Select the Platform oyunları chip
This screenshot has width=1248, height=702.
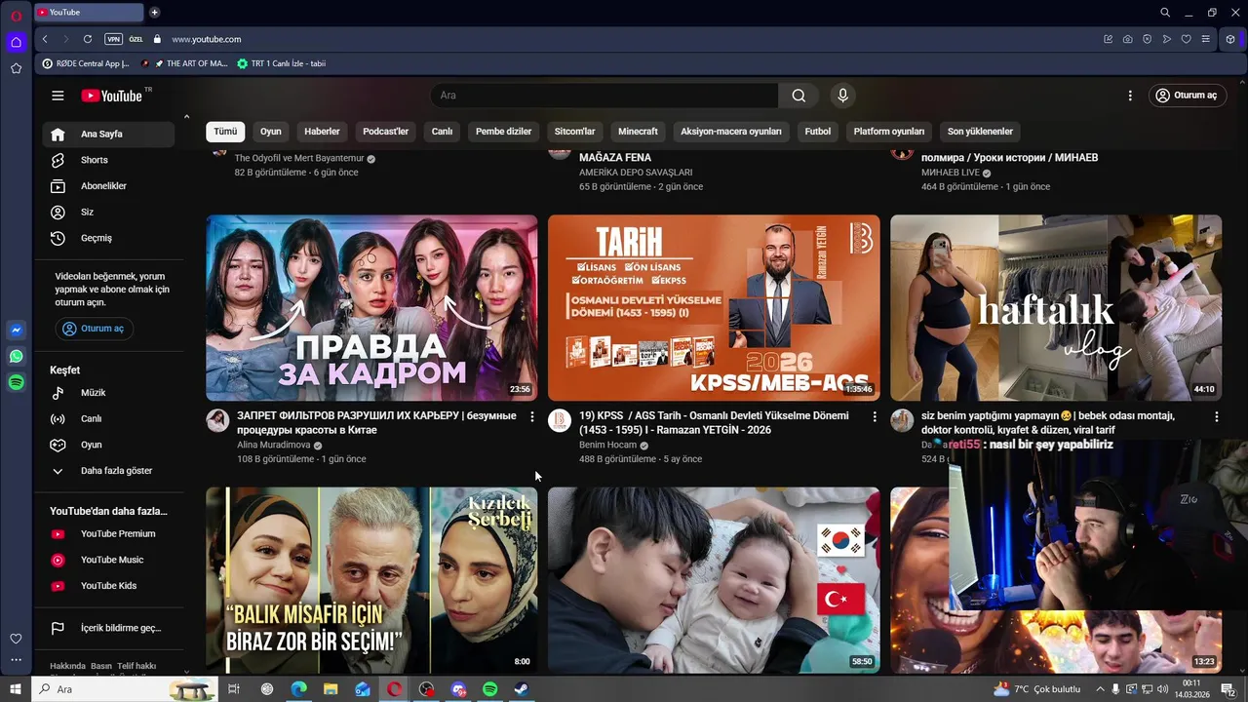click(889, 132)
